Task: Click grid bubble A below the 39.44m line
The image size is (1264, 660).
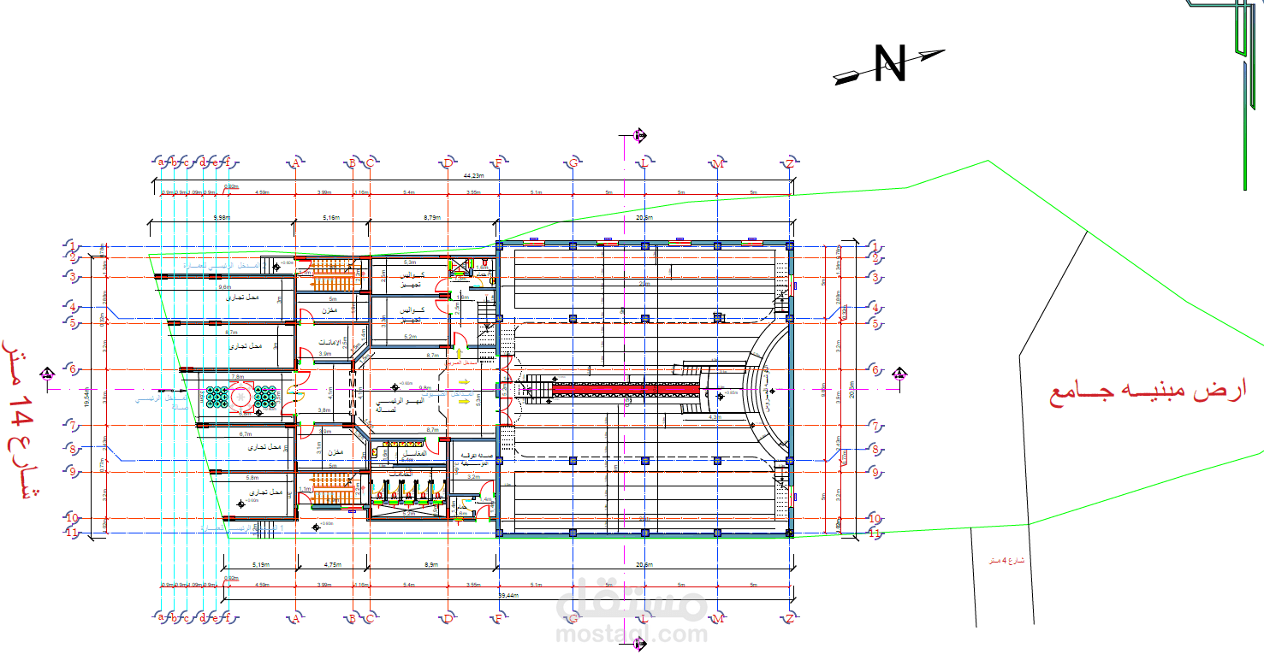Action: tap(295, 617)
